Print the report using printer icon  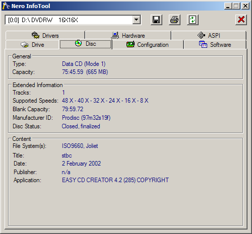coord(174,20)
